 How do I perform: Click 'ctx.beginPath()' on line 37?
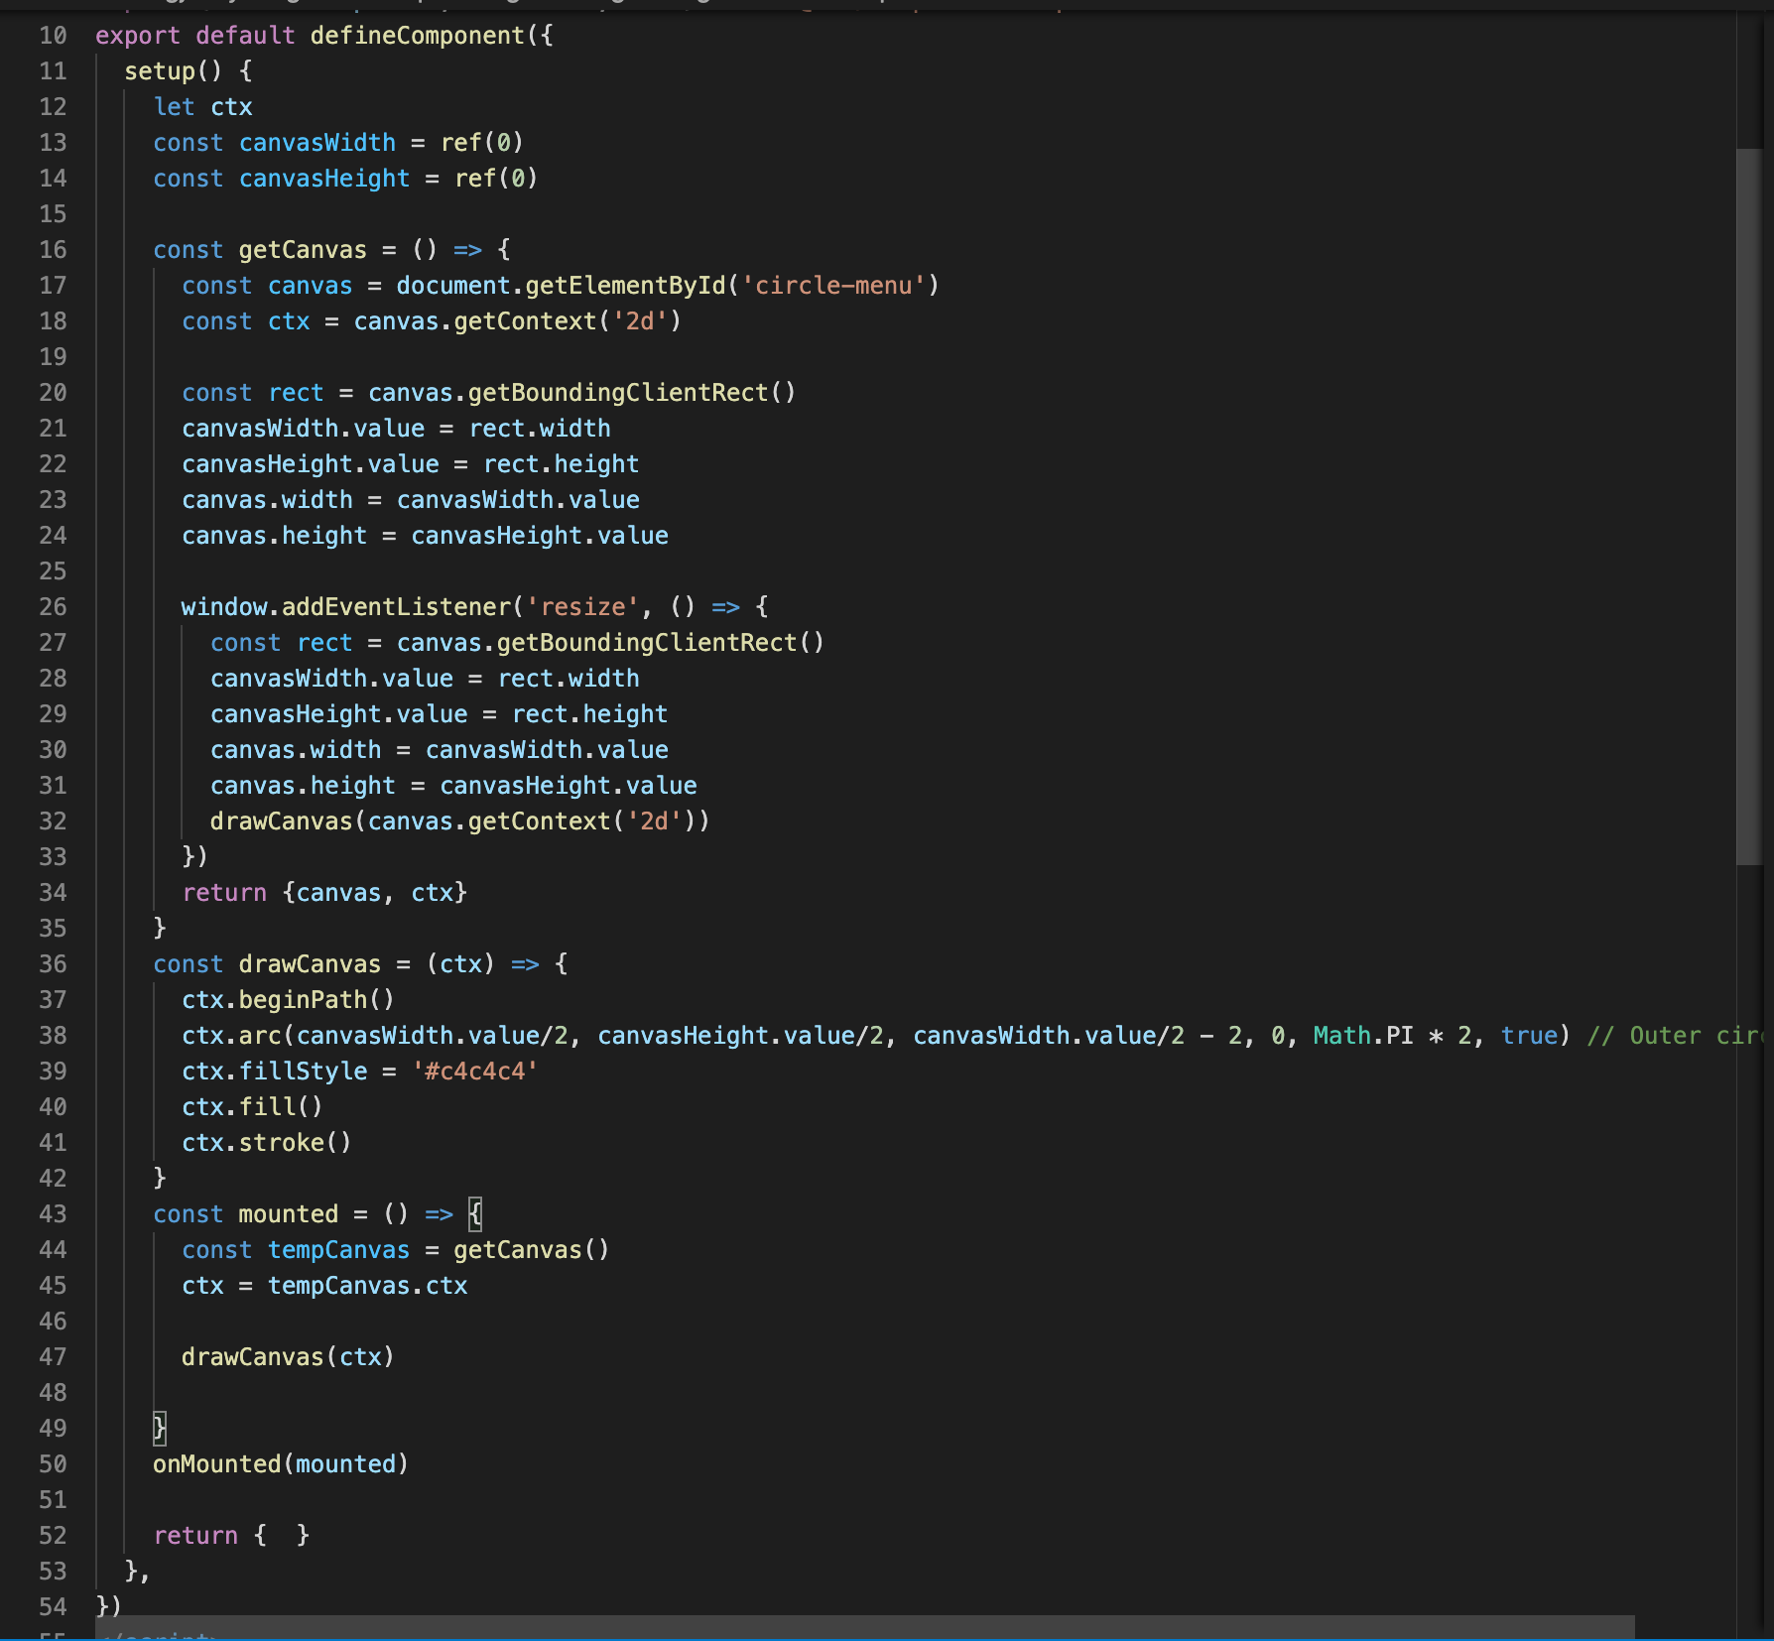pyautogui.click(x=288, y=1000)
